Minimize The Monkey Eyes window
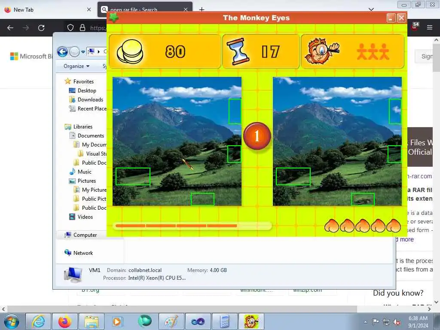440x330 pixels. (x=391, y=18)
